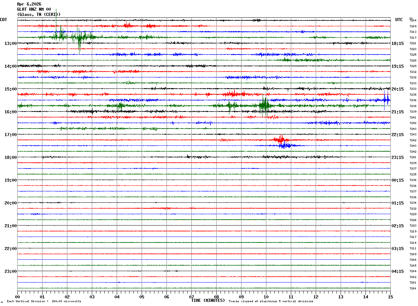Select the 13:00 CDT hour label

10,44
